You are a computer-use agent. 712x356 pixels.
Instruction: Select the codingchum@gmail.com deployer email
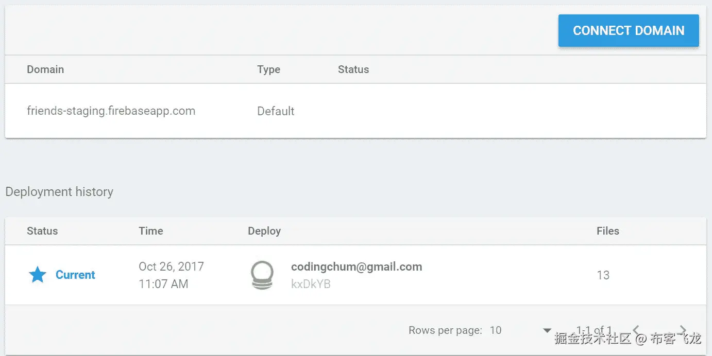coord(357,266)
